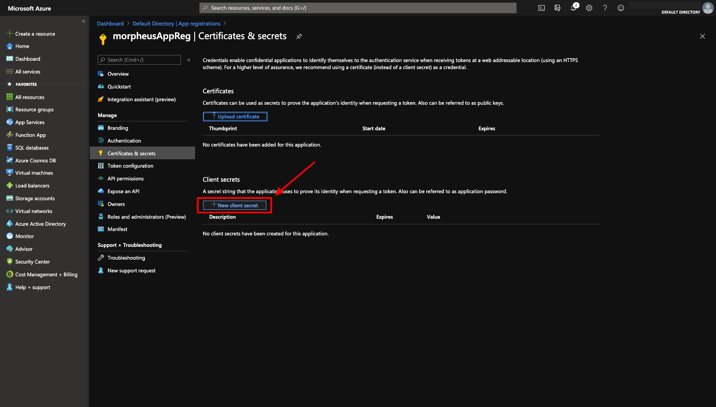Open the API permissions section

pyautogui.click(x=125, y=178)
